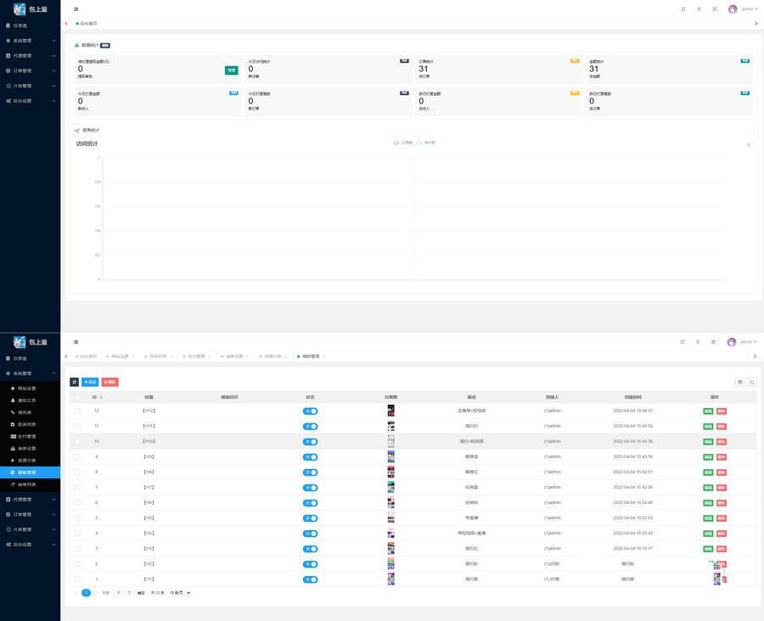Click the green edit button for row H12
Viewport: 764px width, 621px height.
708,411
